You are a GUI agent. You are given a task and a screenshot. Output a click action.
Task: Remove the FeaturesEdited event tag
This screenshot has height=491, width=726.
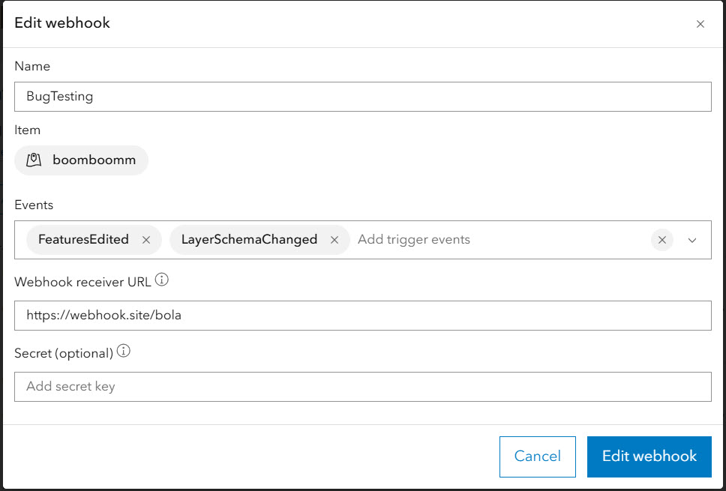[145, 239]
